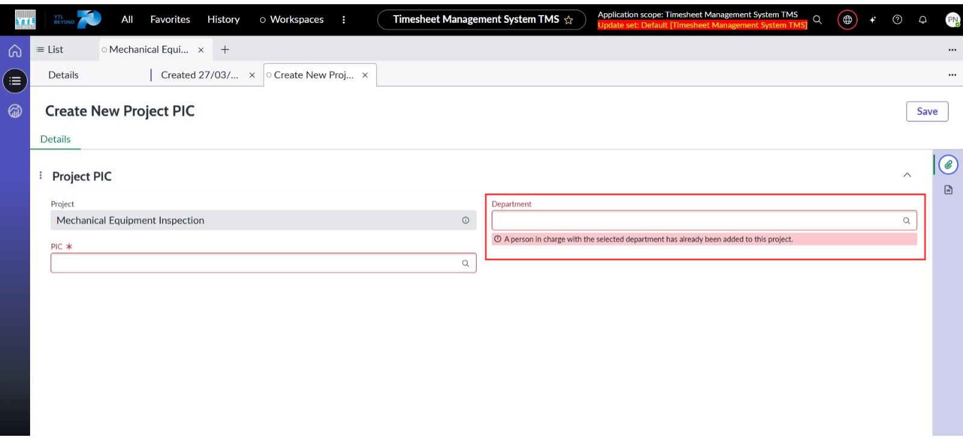Open the notifications bell icon
The width and height of the screenshot is (963, 440).
(923, 20)
